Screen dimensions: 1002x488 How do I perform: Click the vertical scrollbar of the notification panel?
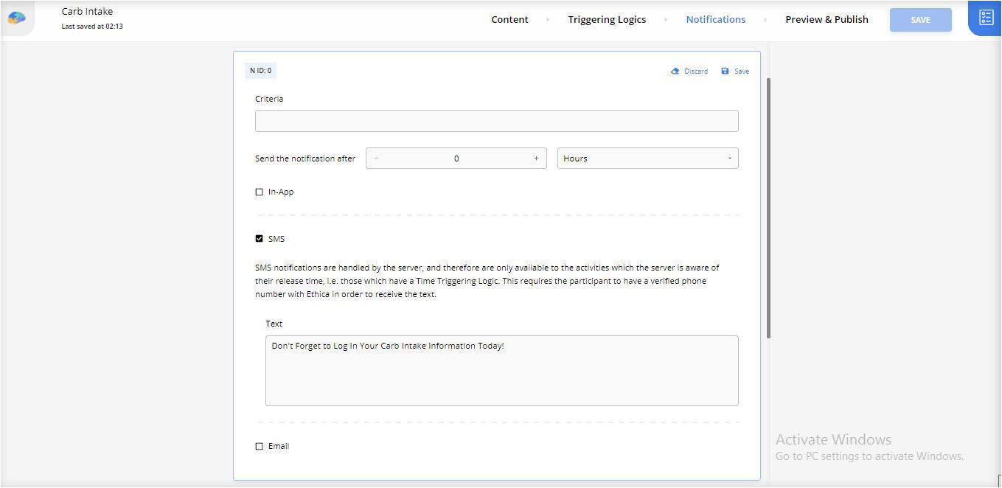[x=769, y=206]
